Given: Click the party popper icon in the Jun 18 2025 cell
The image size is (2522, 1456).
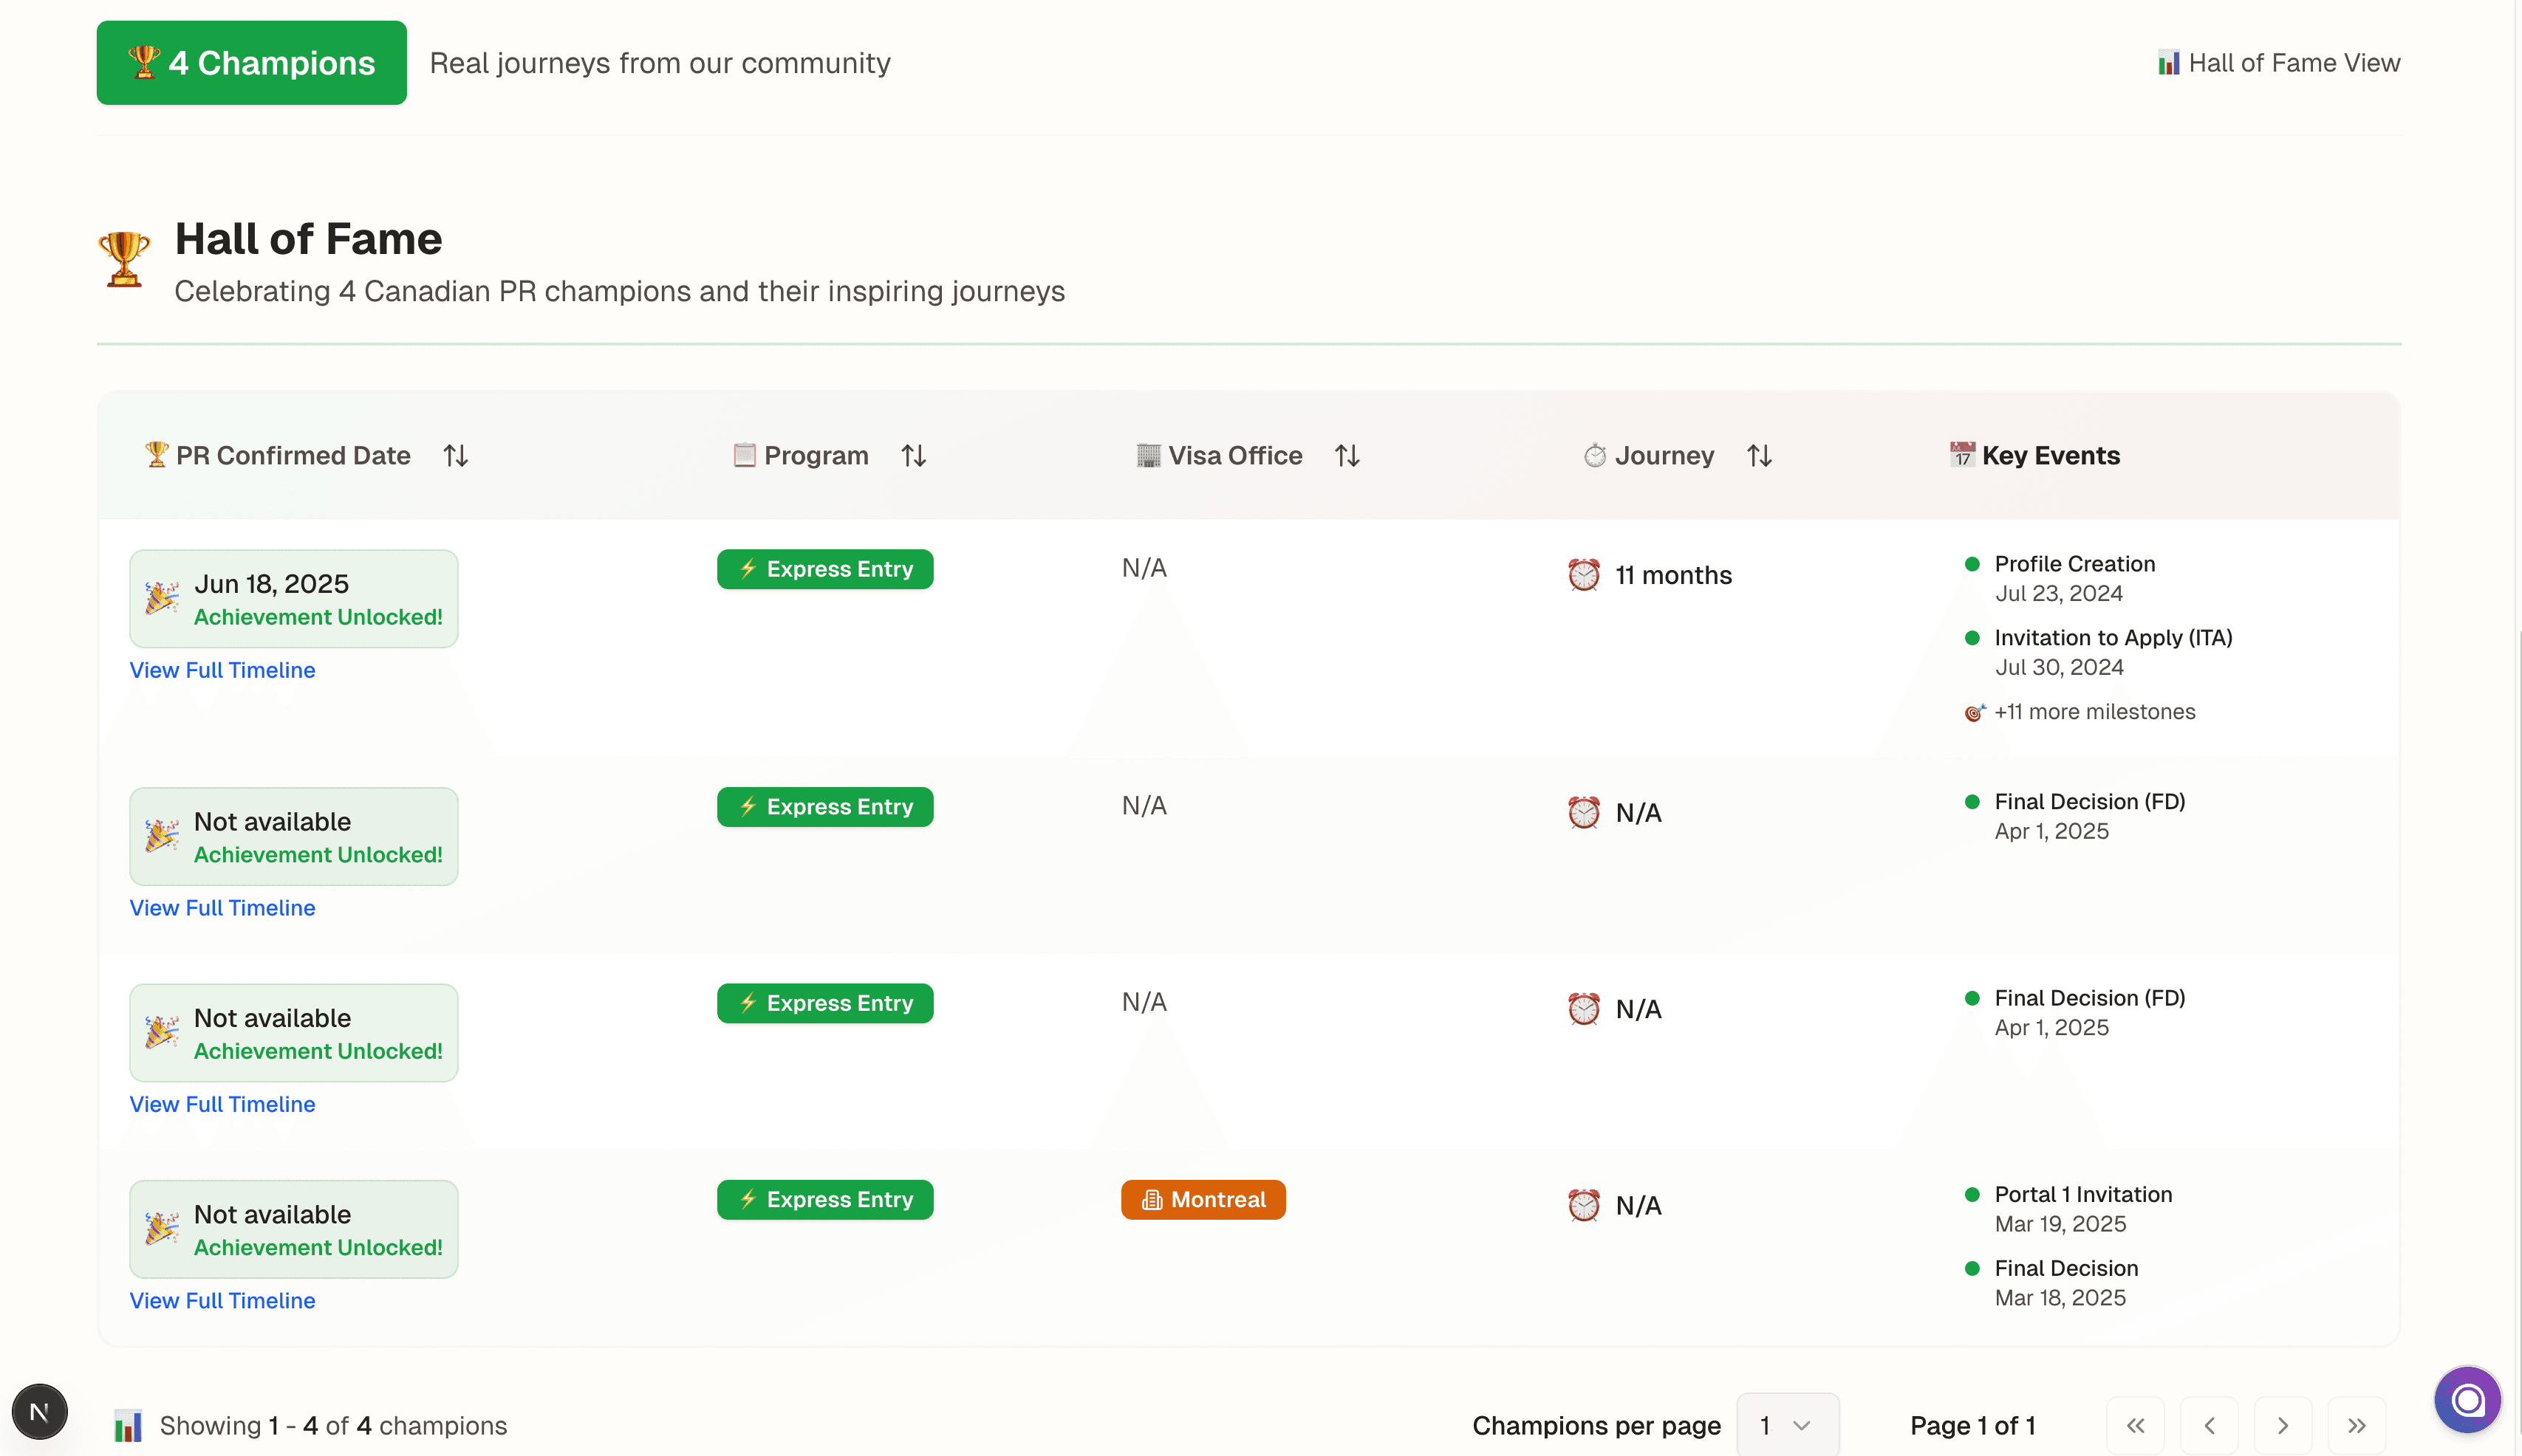Looking at the screenshot, I should (160, 598).
